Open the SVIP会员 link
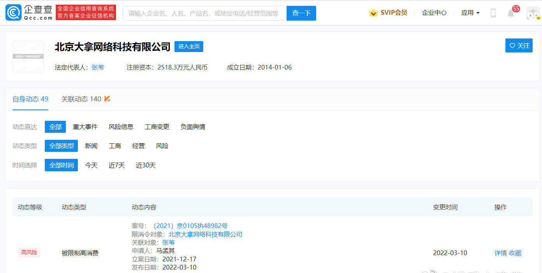 point(394,13)
